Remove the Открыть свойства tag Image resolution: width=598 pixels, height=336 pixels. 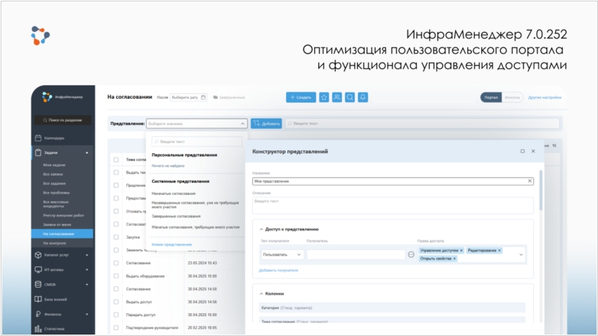click(x=454, y=259)
